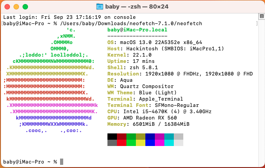The width and height of the screenshot is (265, 168).
Task: Pick the bright magenta color block
Action: tap(159, 143)
